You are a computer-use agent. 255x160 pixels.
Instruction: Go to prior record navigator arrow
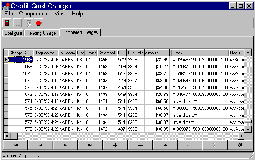[x=41, y=145]
